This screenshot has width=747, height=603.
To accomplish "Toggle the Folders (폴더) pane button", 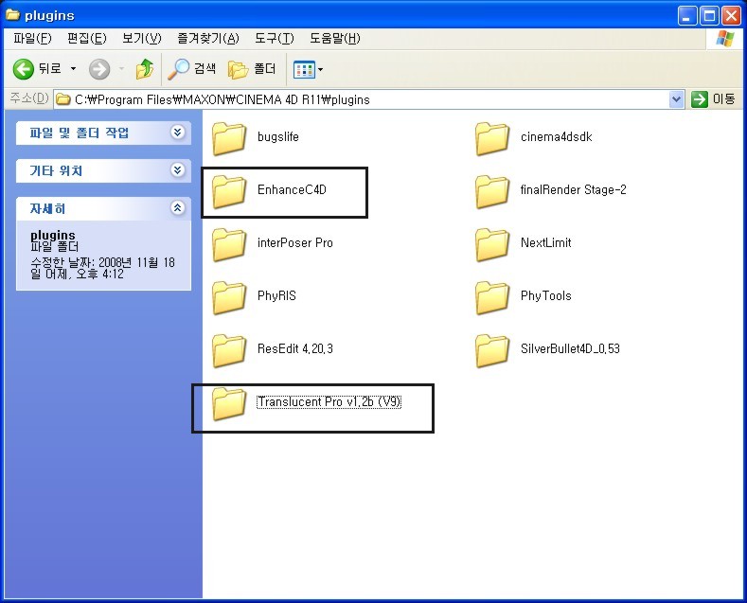I will coord(252,69).
